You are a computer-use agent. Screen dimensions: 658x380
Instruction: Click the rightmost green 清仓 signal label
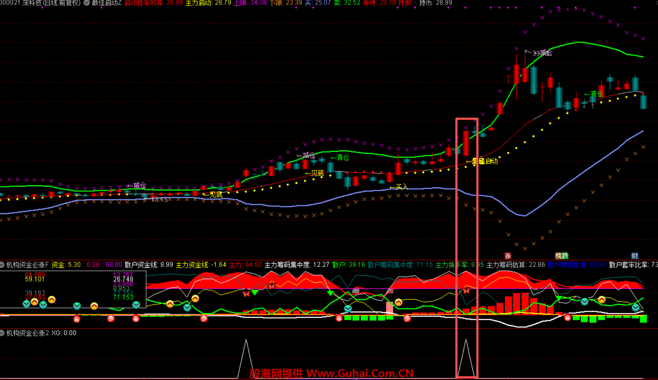tap(596, 94)
